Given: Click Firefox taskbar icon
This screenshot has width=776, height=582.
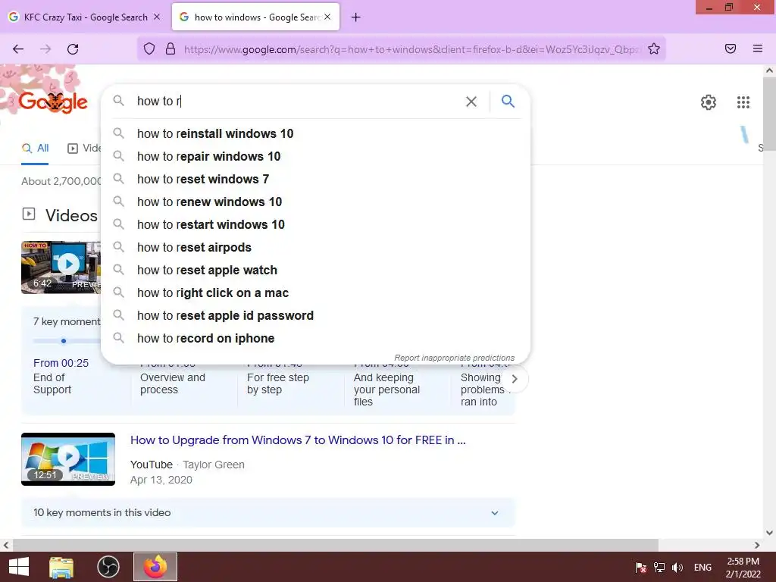Looking at the screenshot, I should tap(155, 567).
